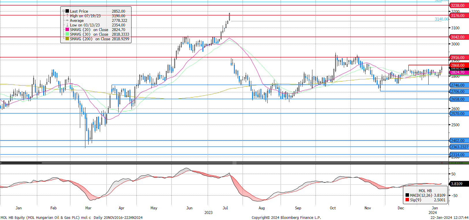Click the high value 3190.00
Viewport: 469px width, 220px height.
click(119, 16)
